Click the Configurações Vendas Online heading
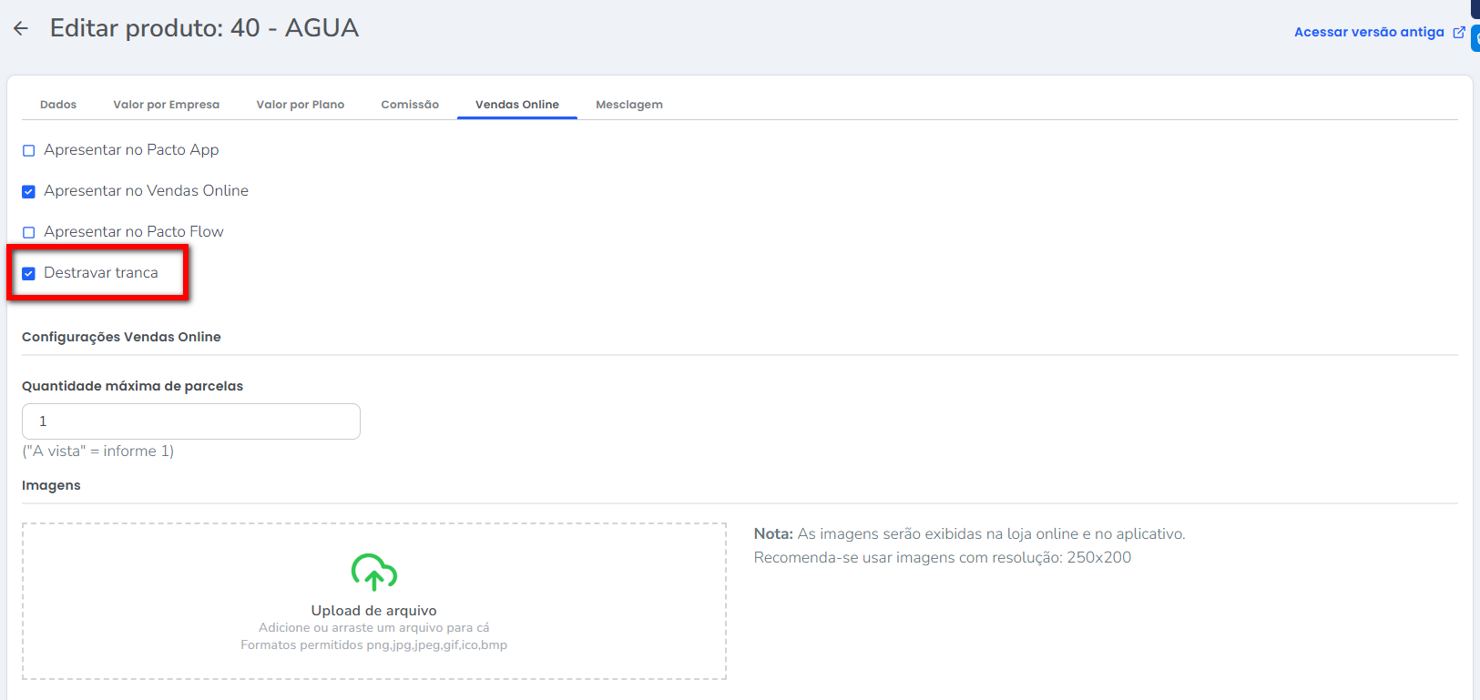This screenshot has height=700, width=1480. (121, 337)
